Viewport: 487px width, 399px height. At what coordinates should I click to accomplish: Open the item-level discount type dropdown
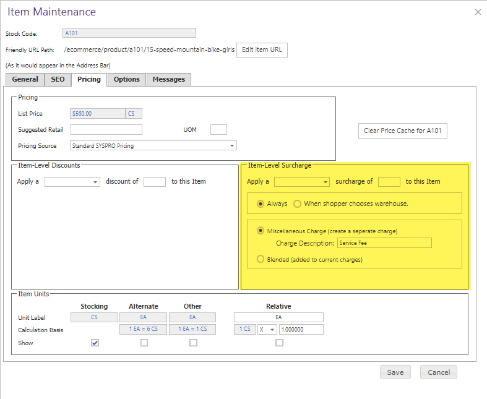click(72, 182)
